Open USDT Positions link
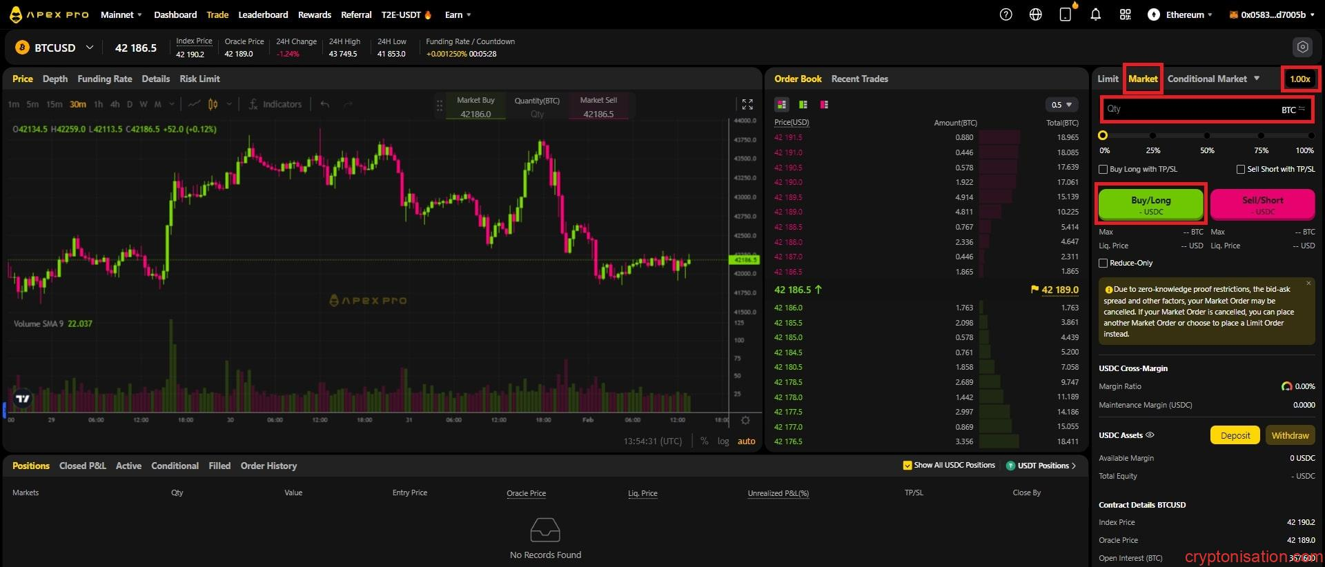Image resolution: width=1325 pixels, height=567 pixels. pos(1041,466)
